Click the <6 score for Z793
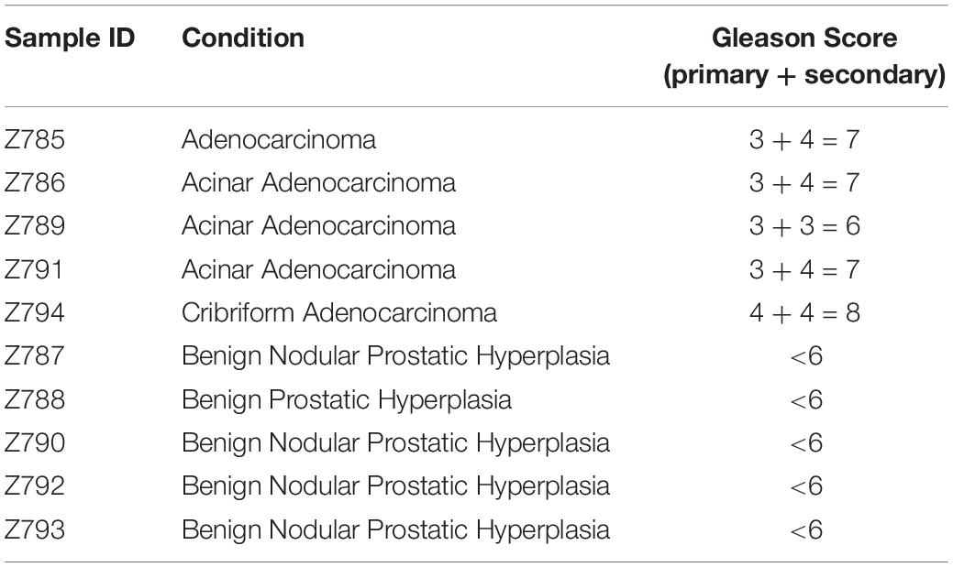Screen dimensions: 953x567 coord(806,529)
